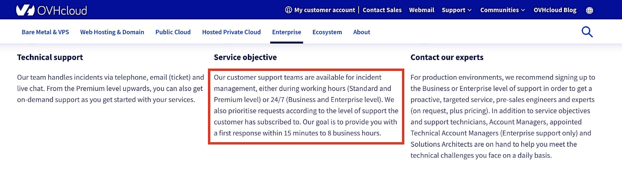Open search with the magnifier icon
The height and width of the screenshot is (178, 622).
coord(587,32)
